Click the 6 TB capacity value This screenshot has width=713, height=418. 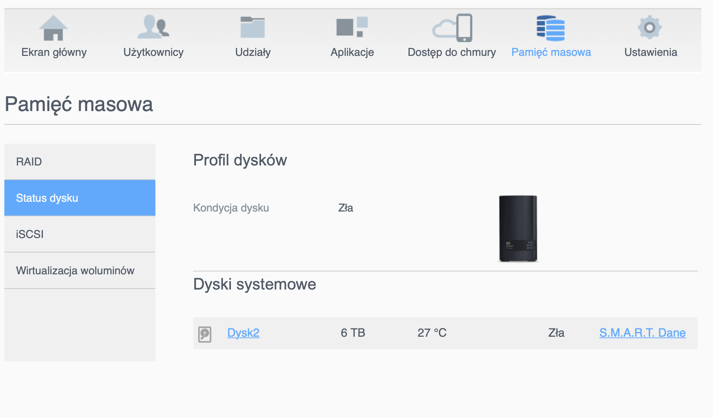tap(353, 333)
